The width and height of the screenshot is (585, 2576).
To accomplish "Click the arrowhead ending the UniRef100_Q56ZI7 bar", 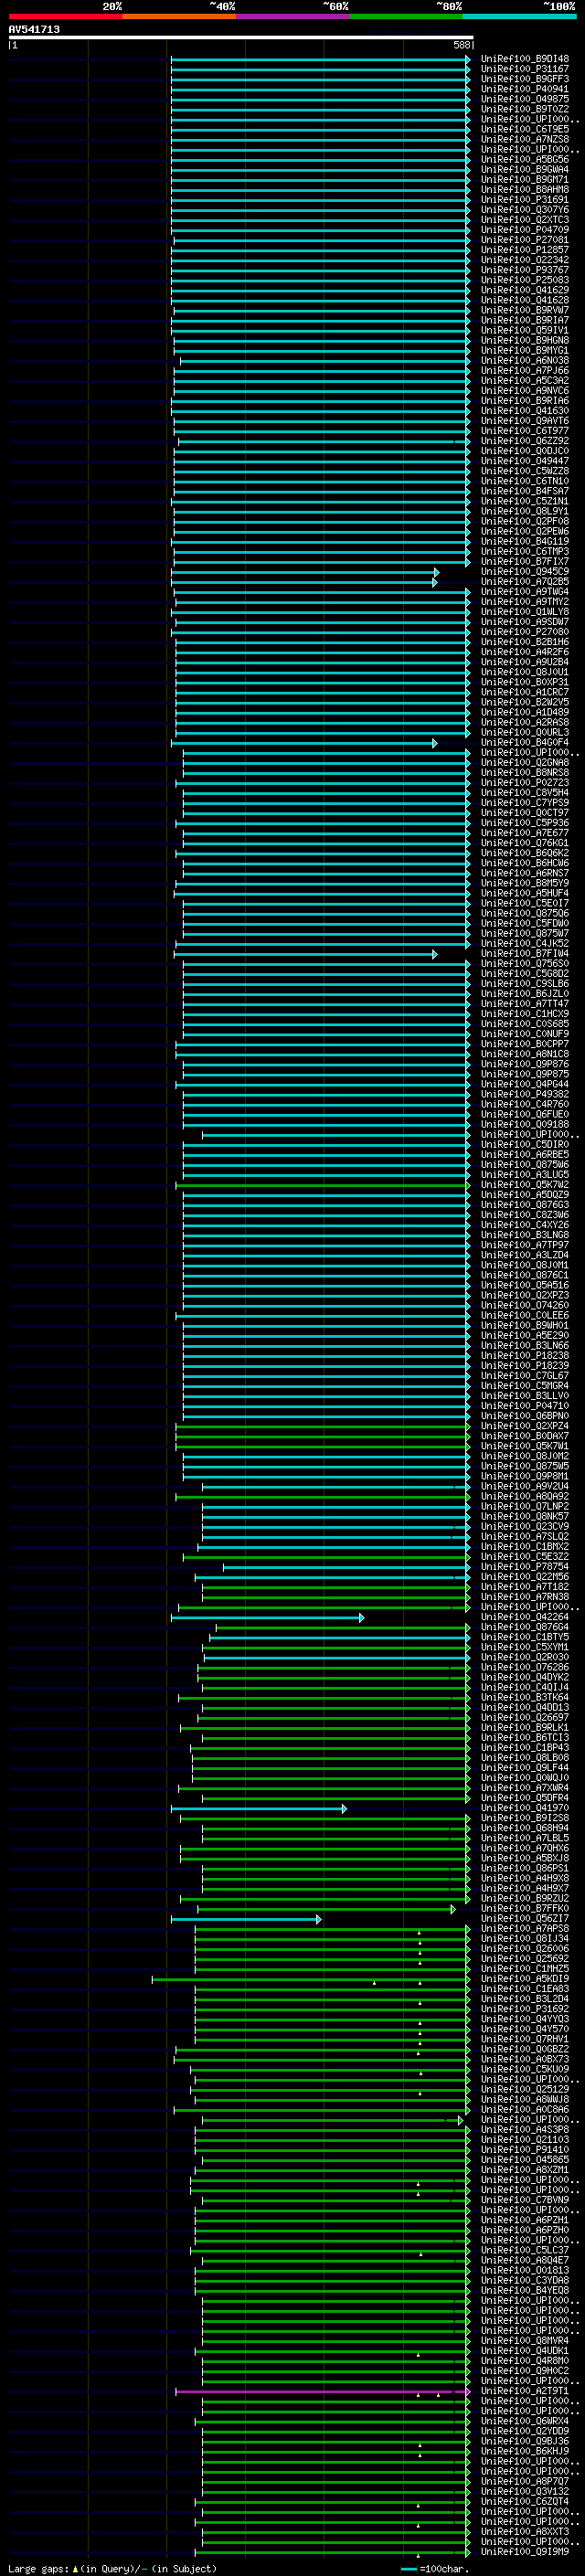I will point(319,1919).
